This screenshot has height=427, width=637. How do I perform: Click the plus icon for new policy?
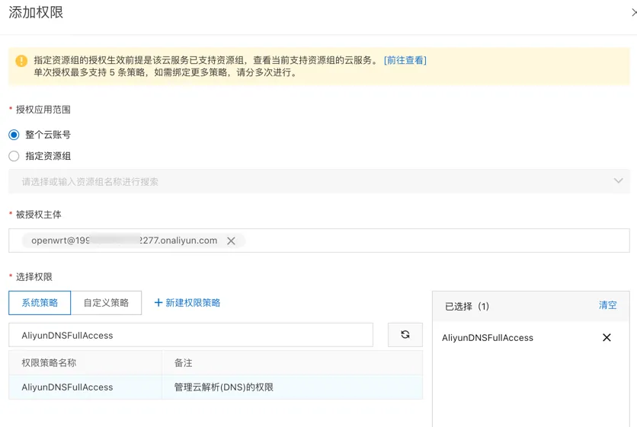click(x=158, y=302)
